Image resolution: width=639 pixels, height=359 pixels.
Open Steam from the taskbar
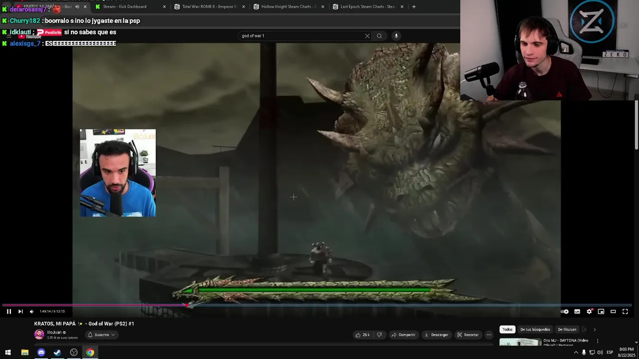pos(57,353)
